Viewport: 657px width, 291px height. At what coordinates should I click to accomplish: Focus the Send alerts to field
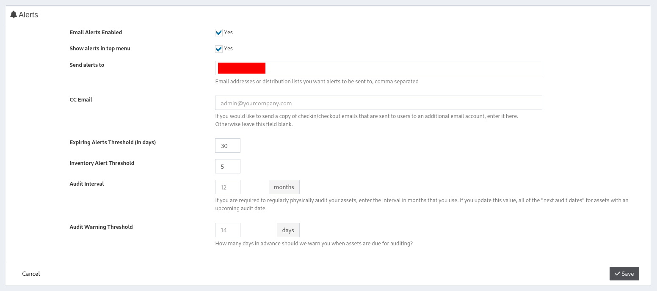click(378, 68)
